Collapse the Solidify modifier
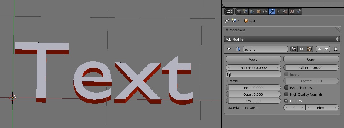This screenshot has width=344, height=128. (229, 49)
